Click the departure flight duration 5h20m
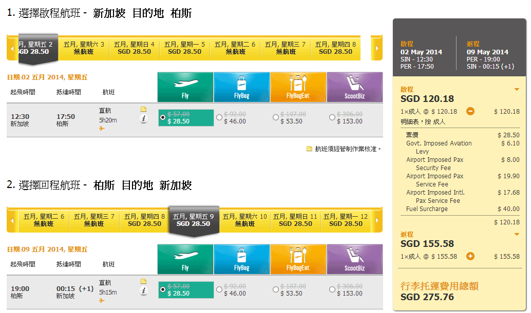This screenshot has height=313, width=531. (108, 120)
